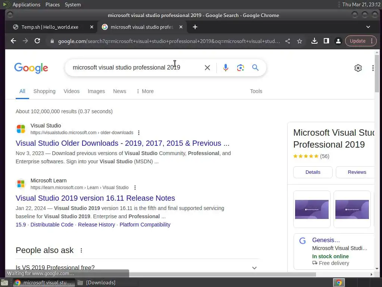Click first product thumbnail image
Screen dimensions: 382x287
[312, 209]
